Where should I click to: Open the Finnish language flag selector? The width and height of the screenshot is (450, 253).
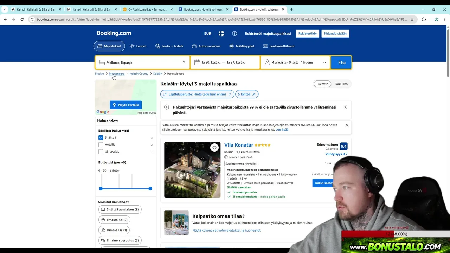point(221,34)
